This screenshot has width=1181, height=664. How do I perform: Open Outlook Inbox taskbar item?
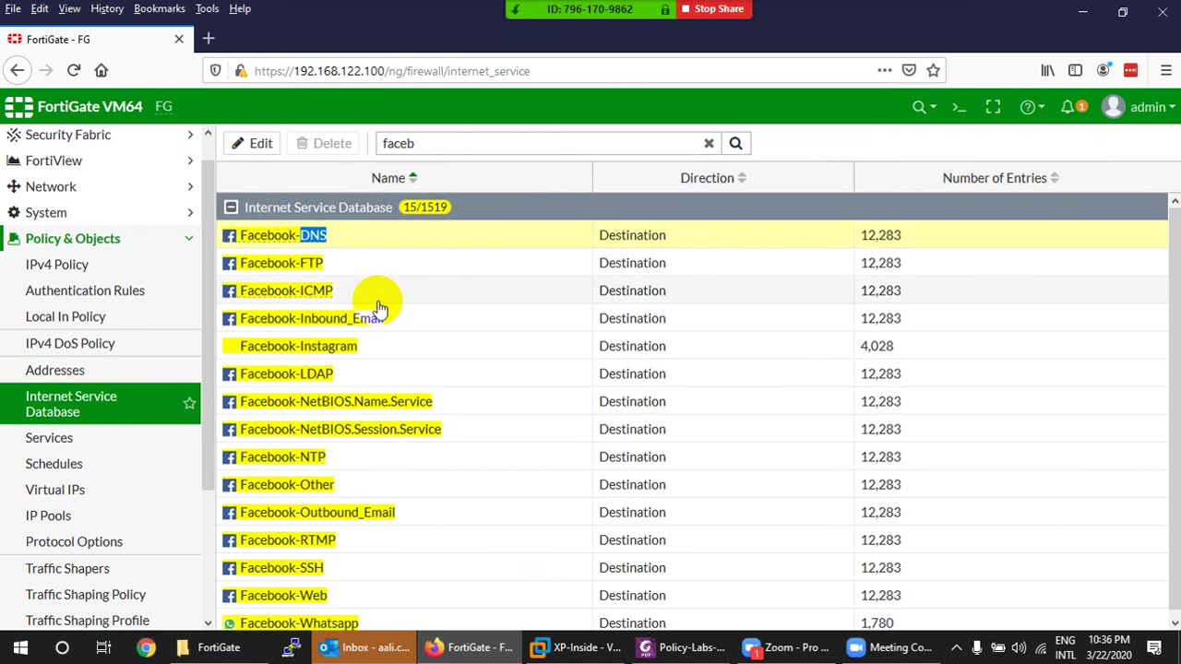click(364, 647)
